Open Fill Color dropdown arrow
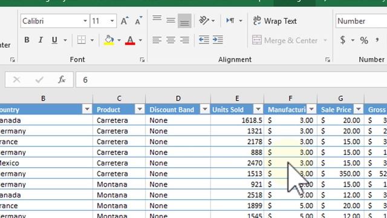The width and height of the screenshot is (387, 218). pyautogui.click(x=119, y=40)
